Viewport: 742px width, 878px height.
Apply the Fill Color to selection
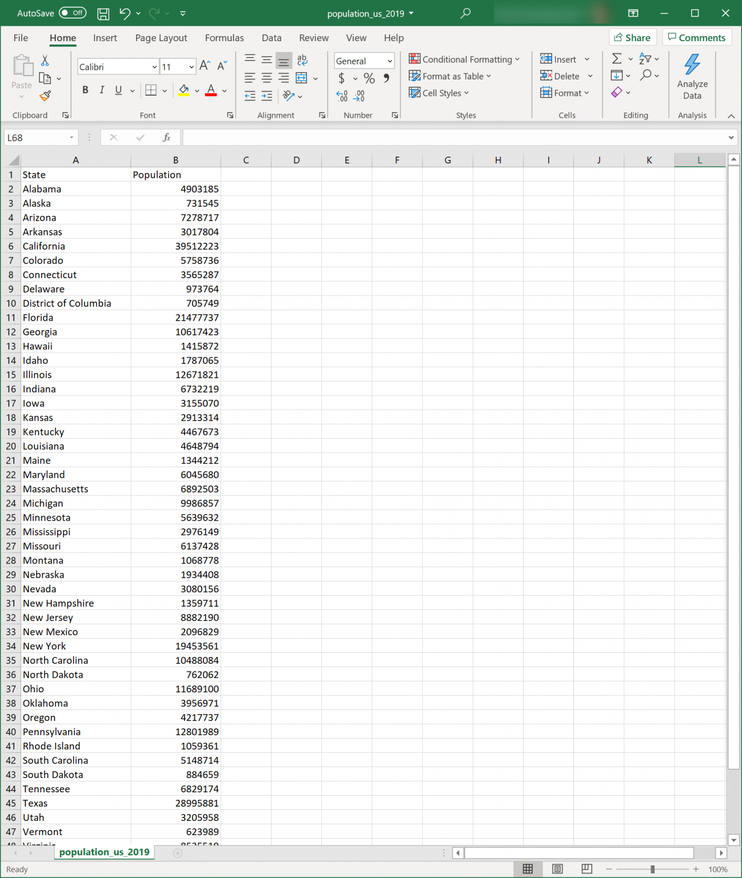(x=182, y=90)
